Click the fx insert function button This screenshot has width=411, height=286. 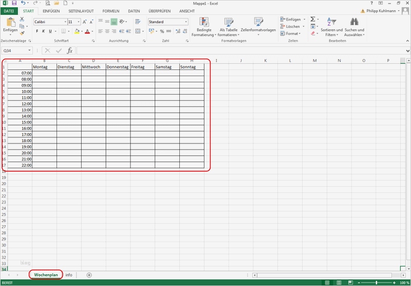(70, 50)
